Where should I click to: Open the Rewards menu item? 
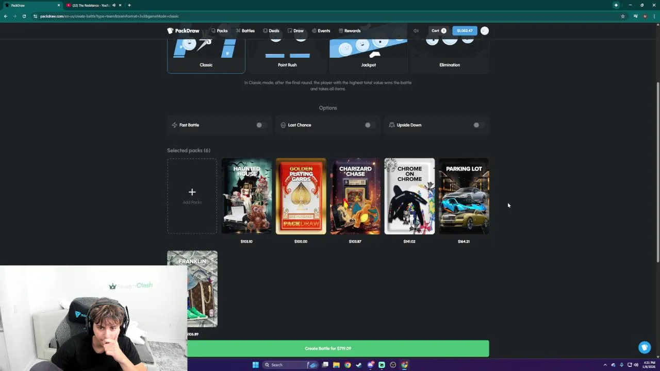tap(350, 30)
